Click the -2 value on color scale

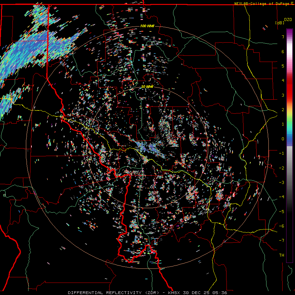click(x=282, y=168)
